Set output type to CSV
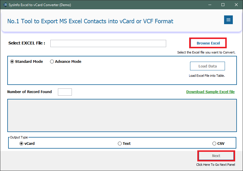The height and width of the screenshot is (171, 243). [214, 143]
